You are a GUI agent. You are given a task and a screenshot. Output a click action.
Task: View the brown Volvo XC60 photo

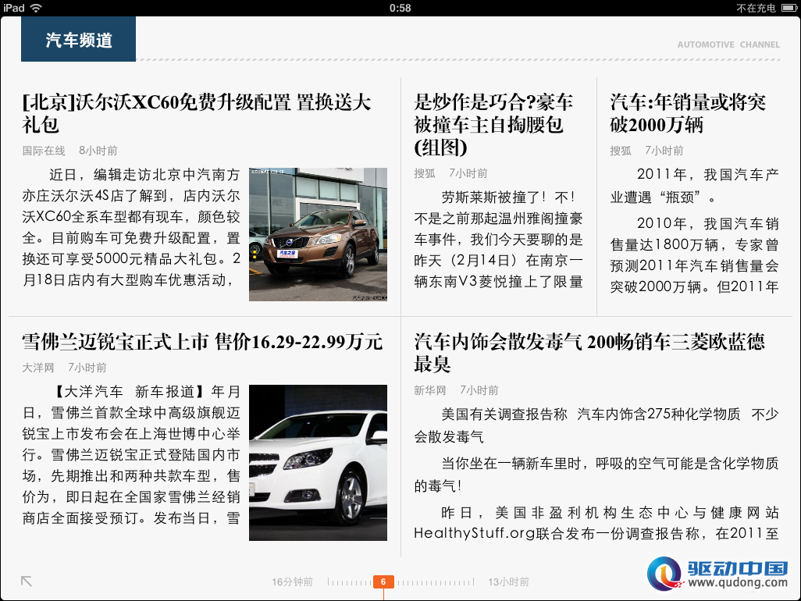[x=318, y=234]
